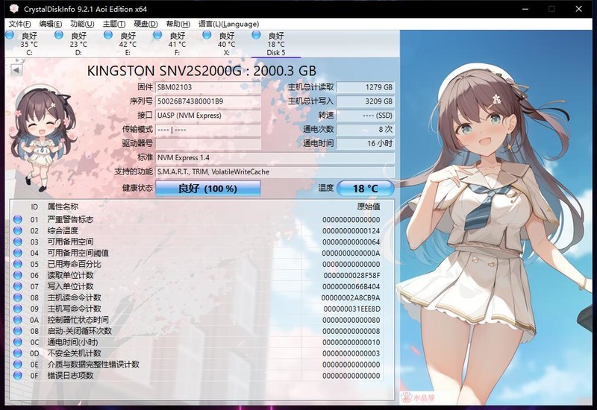Open the 文件(F) menu
Viewport: 597px width, 410px height.
click(20, 24)
